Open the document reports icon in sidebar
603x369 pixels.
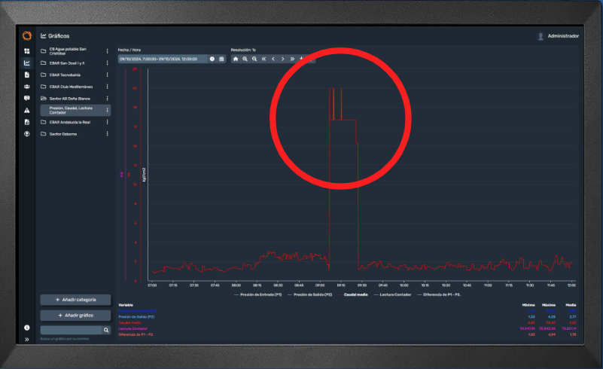[x=27, y=75]
